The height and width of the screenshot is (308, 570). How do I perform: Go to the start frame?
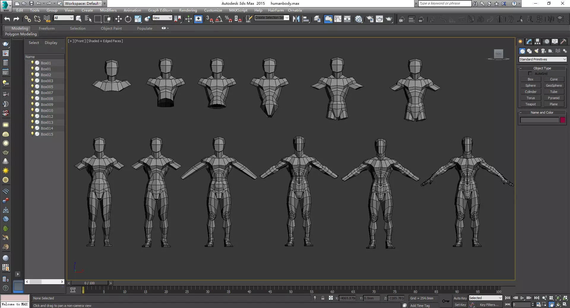(508, 298)
